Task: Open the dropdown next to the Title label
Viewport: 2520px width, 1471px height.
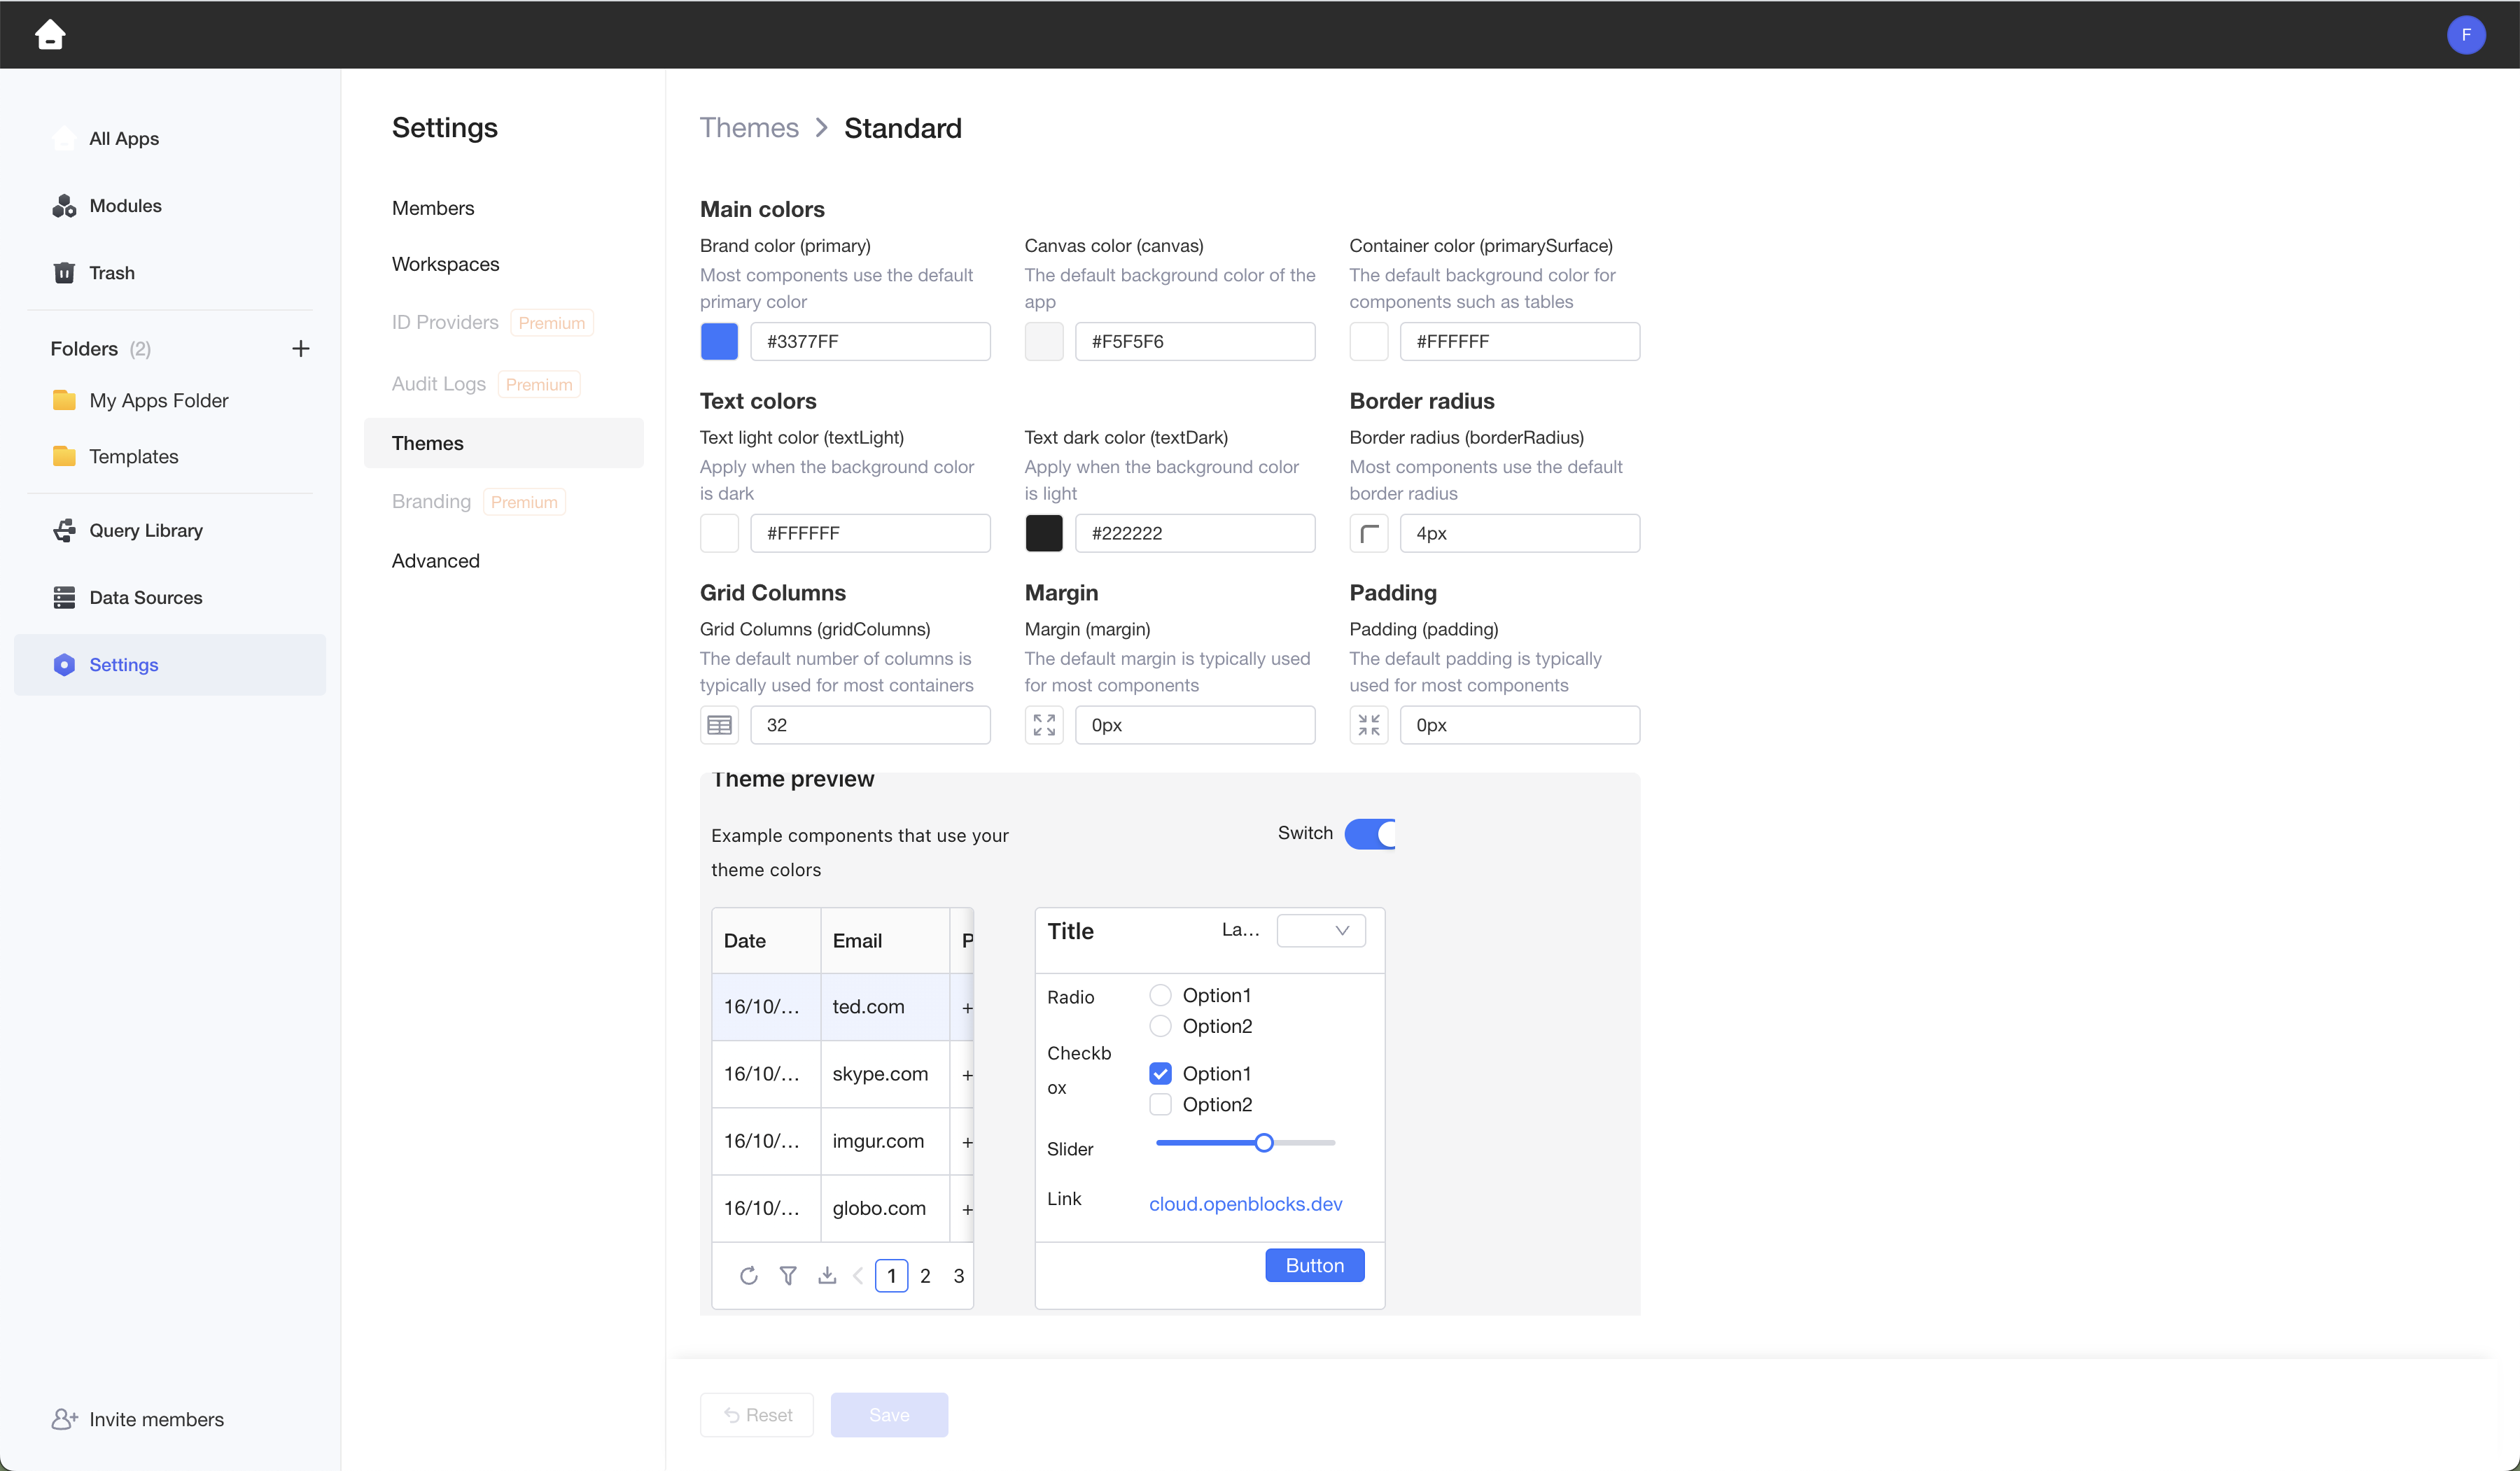Action: point(1321,930)
